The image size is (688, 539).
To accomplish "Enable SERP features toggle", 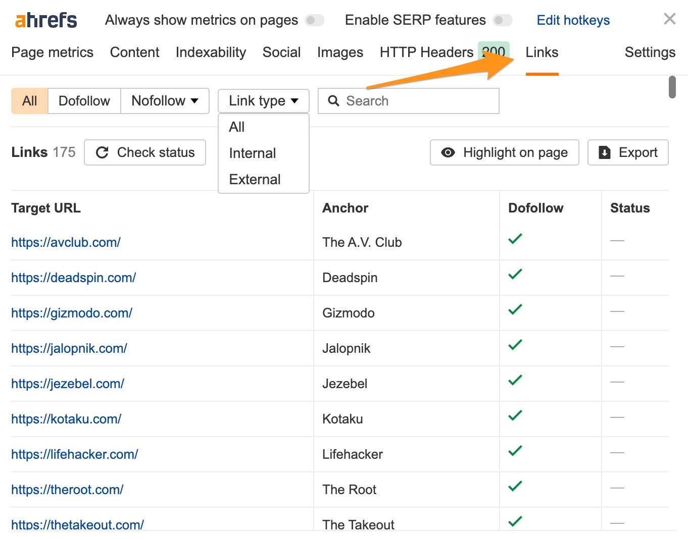I will pyautogui.click(x=502, y=20).
